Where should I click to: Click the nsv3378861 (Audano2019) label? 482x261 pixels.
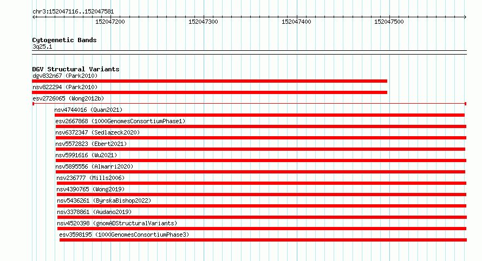[94, 212]
